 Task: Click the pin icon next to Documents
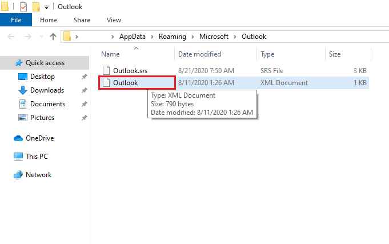click(x=85, y=104)
